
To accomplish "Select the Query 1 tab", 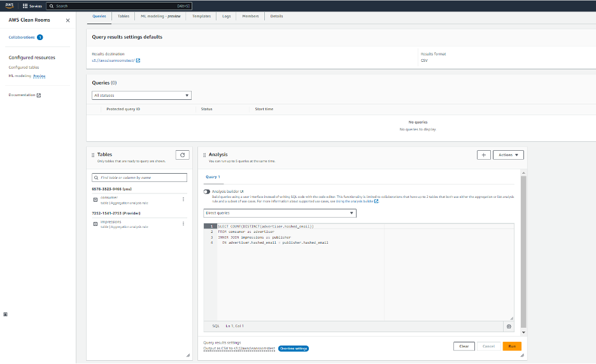I will click(213, 177).
